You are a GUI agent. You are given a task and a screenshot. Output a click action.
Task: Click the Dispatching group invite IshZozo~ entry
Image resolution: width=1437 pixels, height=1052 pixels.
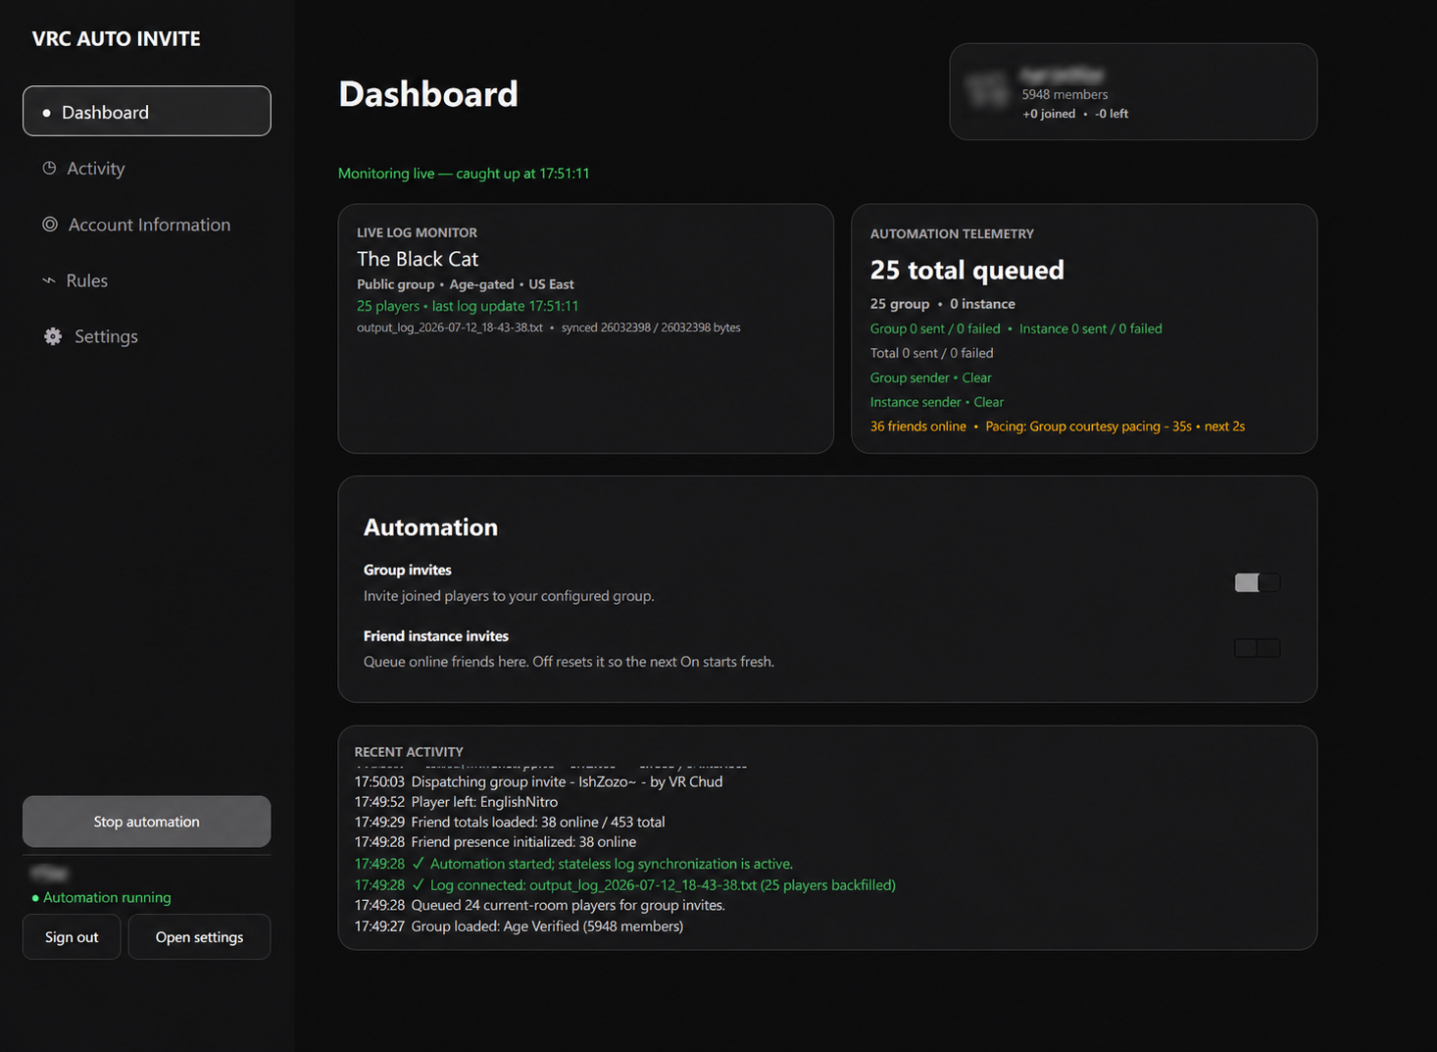[x=539, y=781]
